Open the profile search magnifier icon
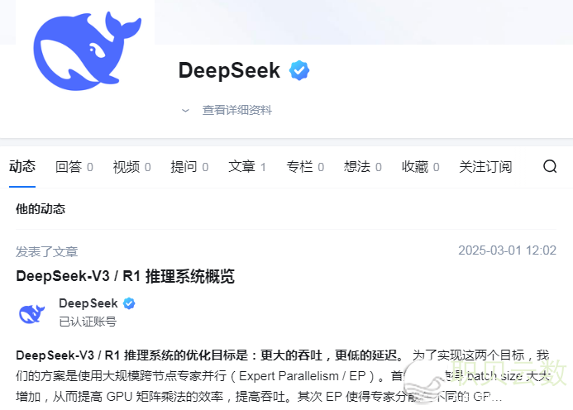The height and width of the screenshot is (410, 573). point(550,167)
